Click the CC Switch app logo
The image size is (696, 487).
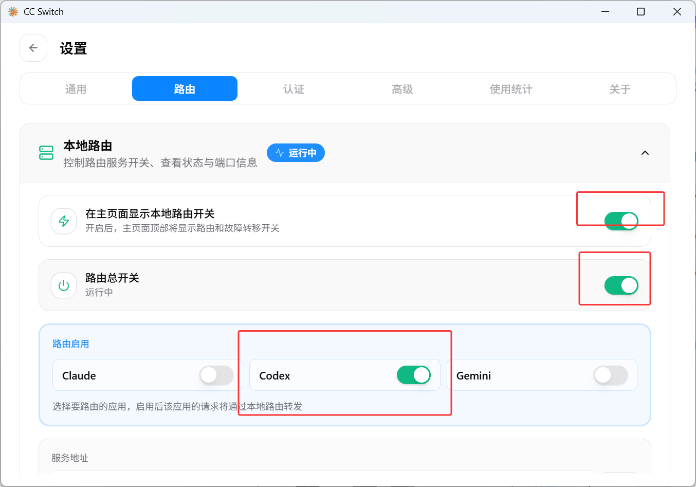pyautogui.click(x=13, y=11)
